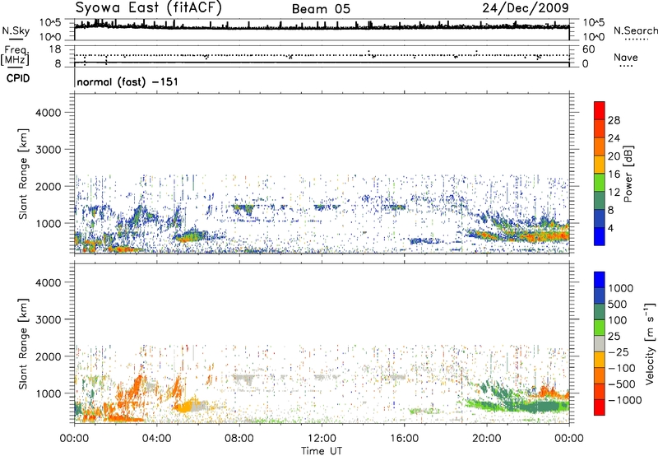Click the yellow 16 dB power color block
The image size is (658, 456).
click(x=600, y=165)
